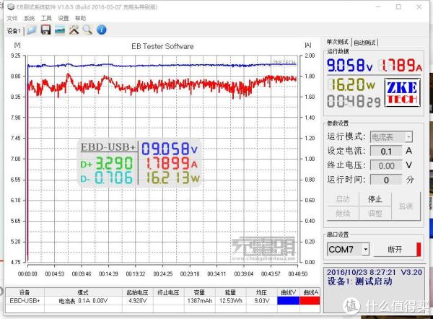Switch to the 单次测试 tab
The height and width of the screenshot is (319, 433).
click(338, 42)
